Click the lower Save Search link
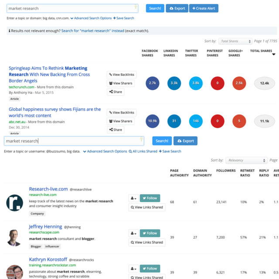The width and height of the screenshot is (279, 279). click(x=170, y=151)
